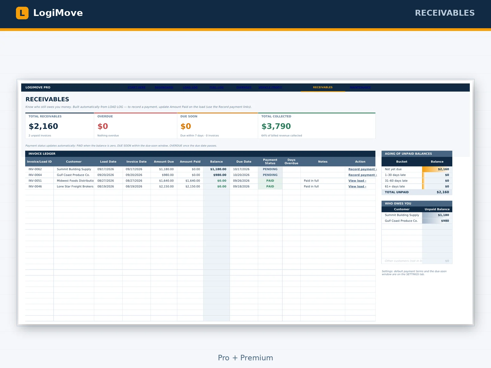Screen dimensions: 491x368
Task: Select the RECEIVABLES tab
Action: point(323,87)
